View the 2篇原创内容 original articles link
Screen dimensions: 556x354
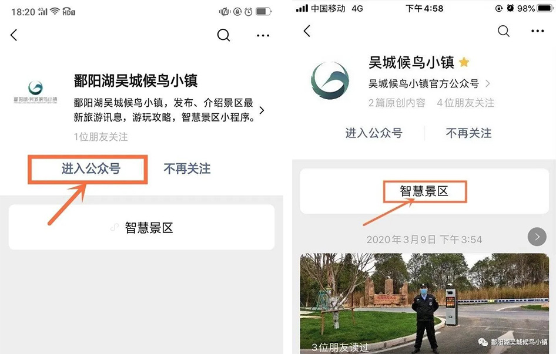[397, 103]
